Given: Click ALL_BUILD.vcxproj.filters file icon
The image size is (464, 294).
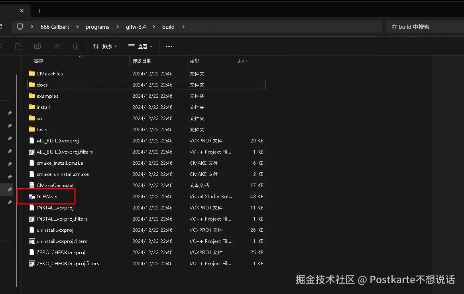Looking at the screenshot, I should 31,152.
